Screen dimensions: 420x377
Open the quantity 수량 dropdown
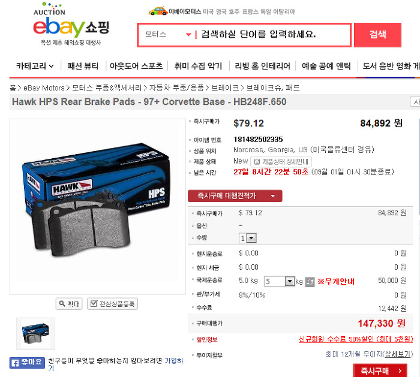point(247,238)
